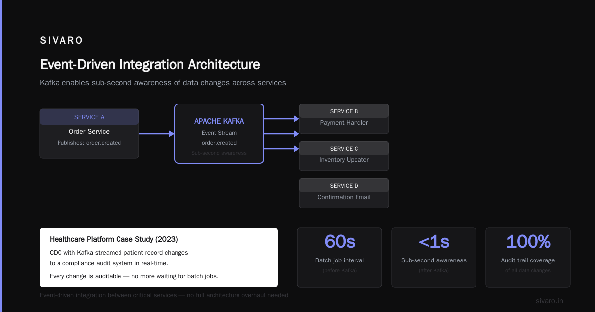Screen dimensions: 595x312
Task: Click the 100% audit trail coverage stat
Action: click(x=528, y=258)
